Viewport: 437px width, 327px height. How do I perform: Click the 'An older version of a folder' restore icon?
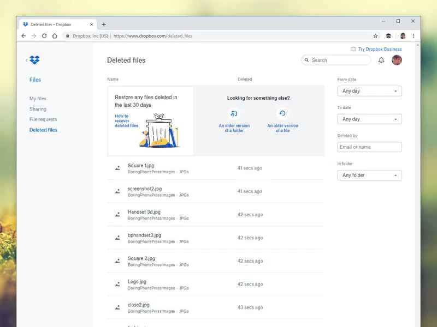[x=235, y=113]
